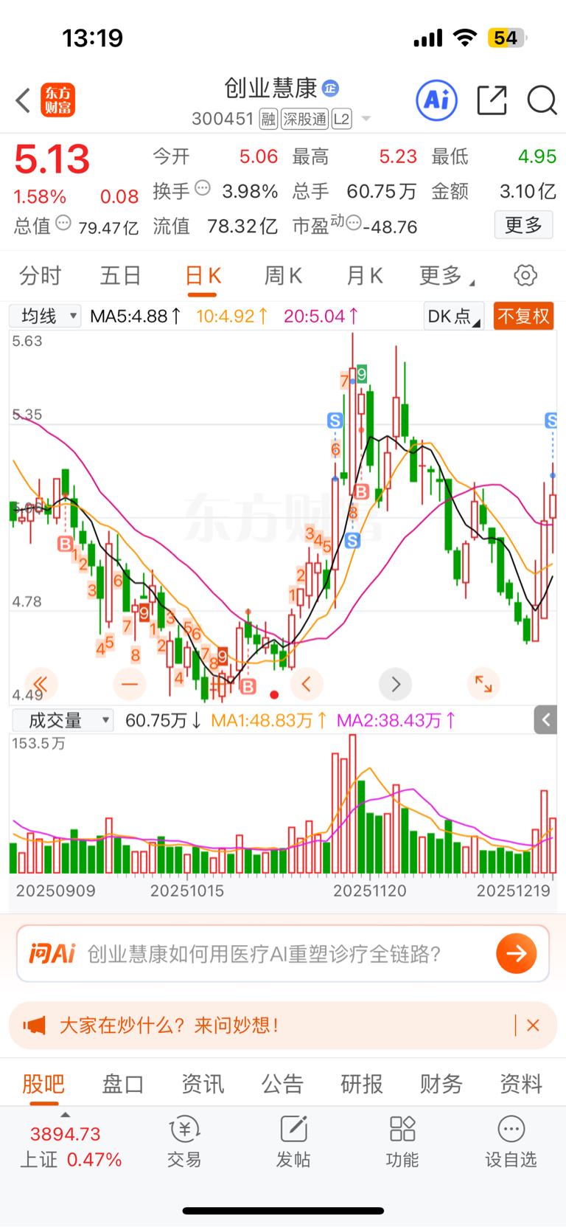Tap the L2 level tag
566x1227 pixels.
pyautogui.click(x=341, y=119)
